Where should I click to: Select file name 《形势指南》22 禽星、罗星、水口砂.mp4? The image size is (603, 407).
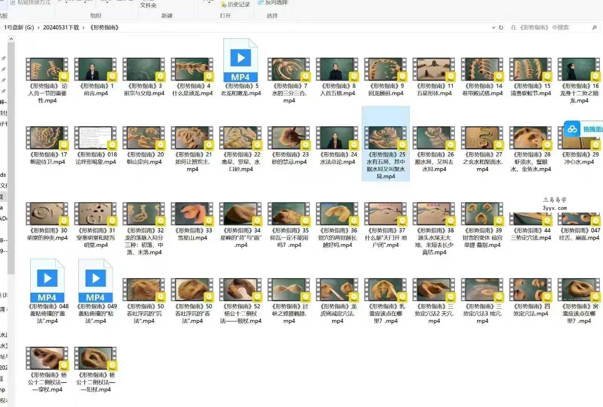tap(240, 162)
